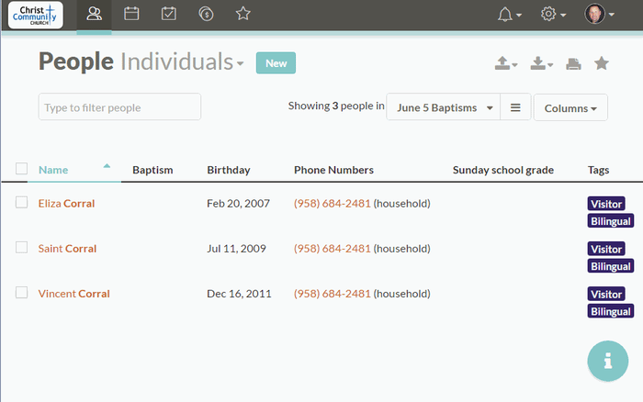Open the People section icon
Screen dimensions: 643x402
[94, 14]
